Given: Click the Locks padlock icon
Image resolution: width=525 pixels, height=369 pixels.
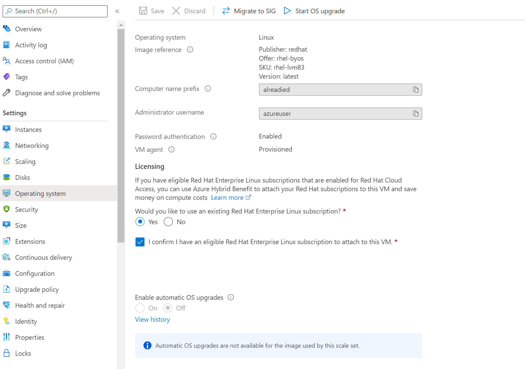Looking at the screenshot, I should pyautogui.click(x=7, y=353).
